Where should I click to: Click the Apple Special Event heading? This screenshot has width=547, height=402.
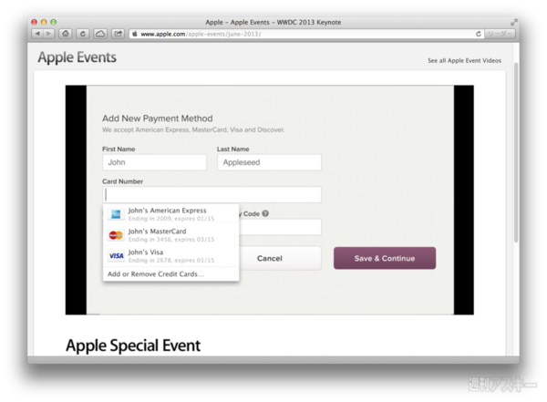[133, 345]
